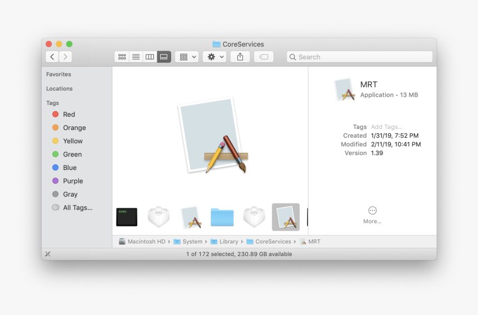This screenshot has height=315, width=478.
Task: Select the unselected application blueprint thumbnail
Action: (191, 217)
